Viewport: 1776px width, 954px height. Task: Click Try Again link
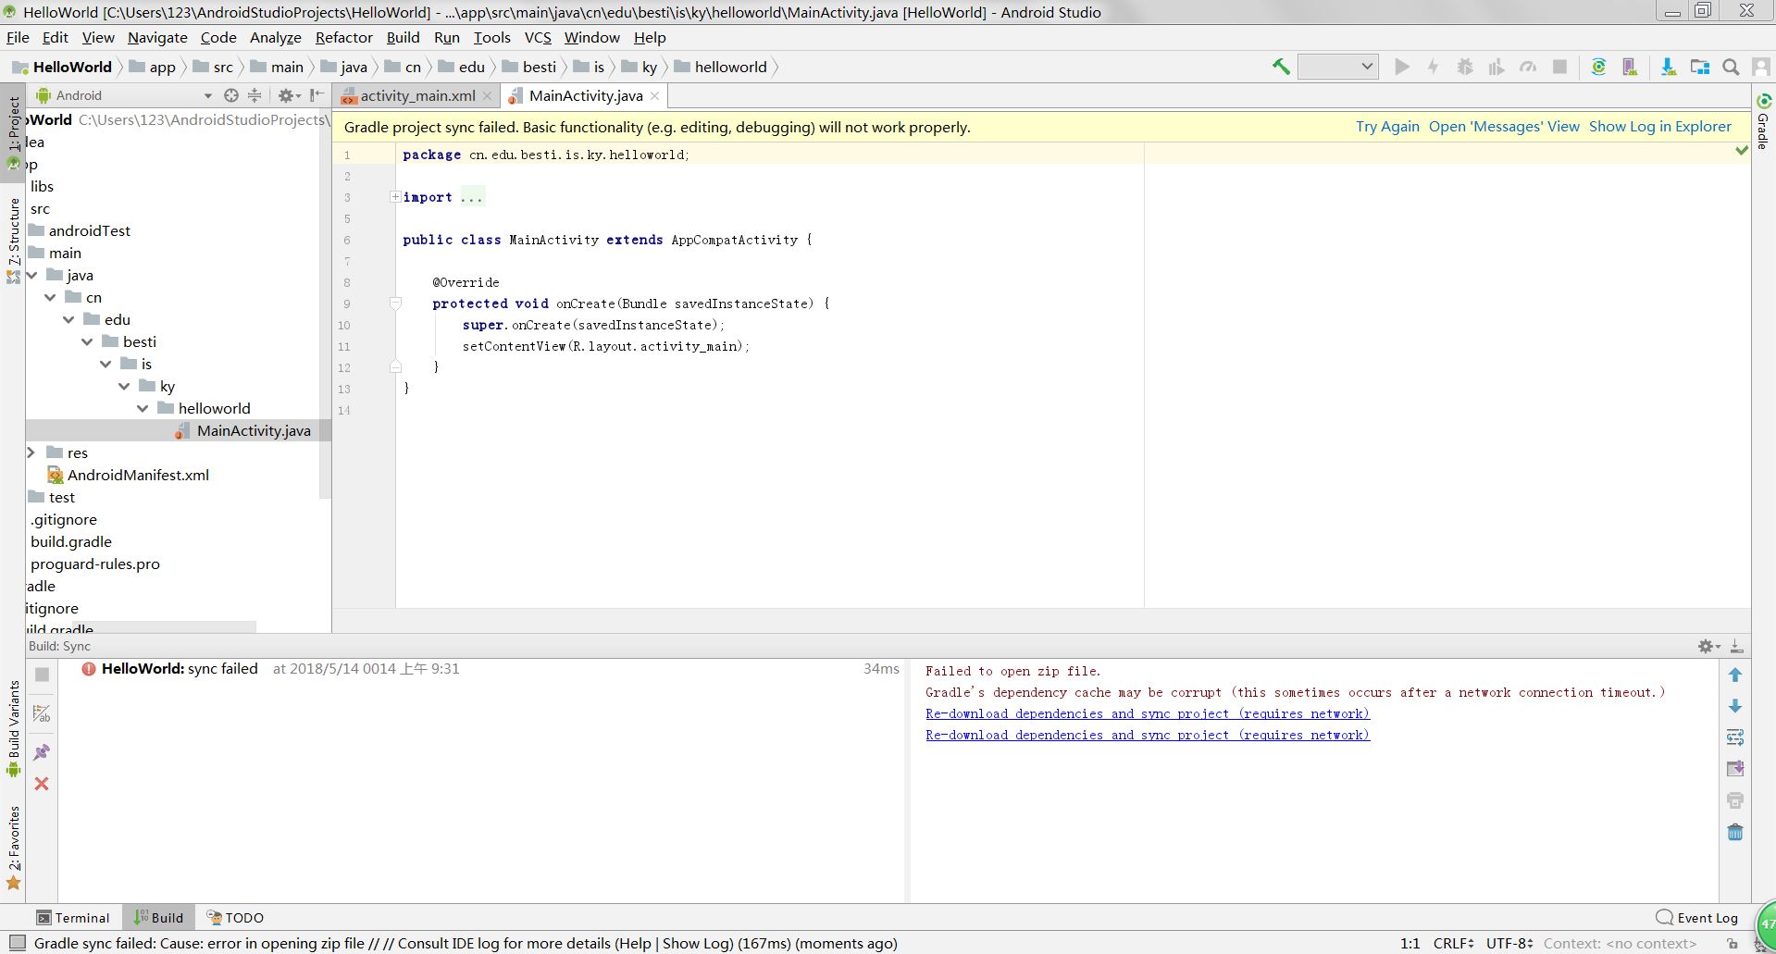tap(1387, 127)
